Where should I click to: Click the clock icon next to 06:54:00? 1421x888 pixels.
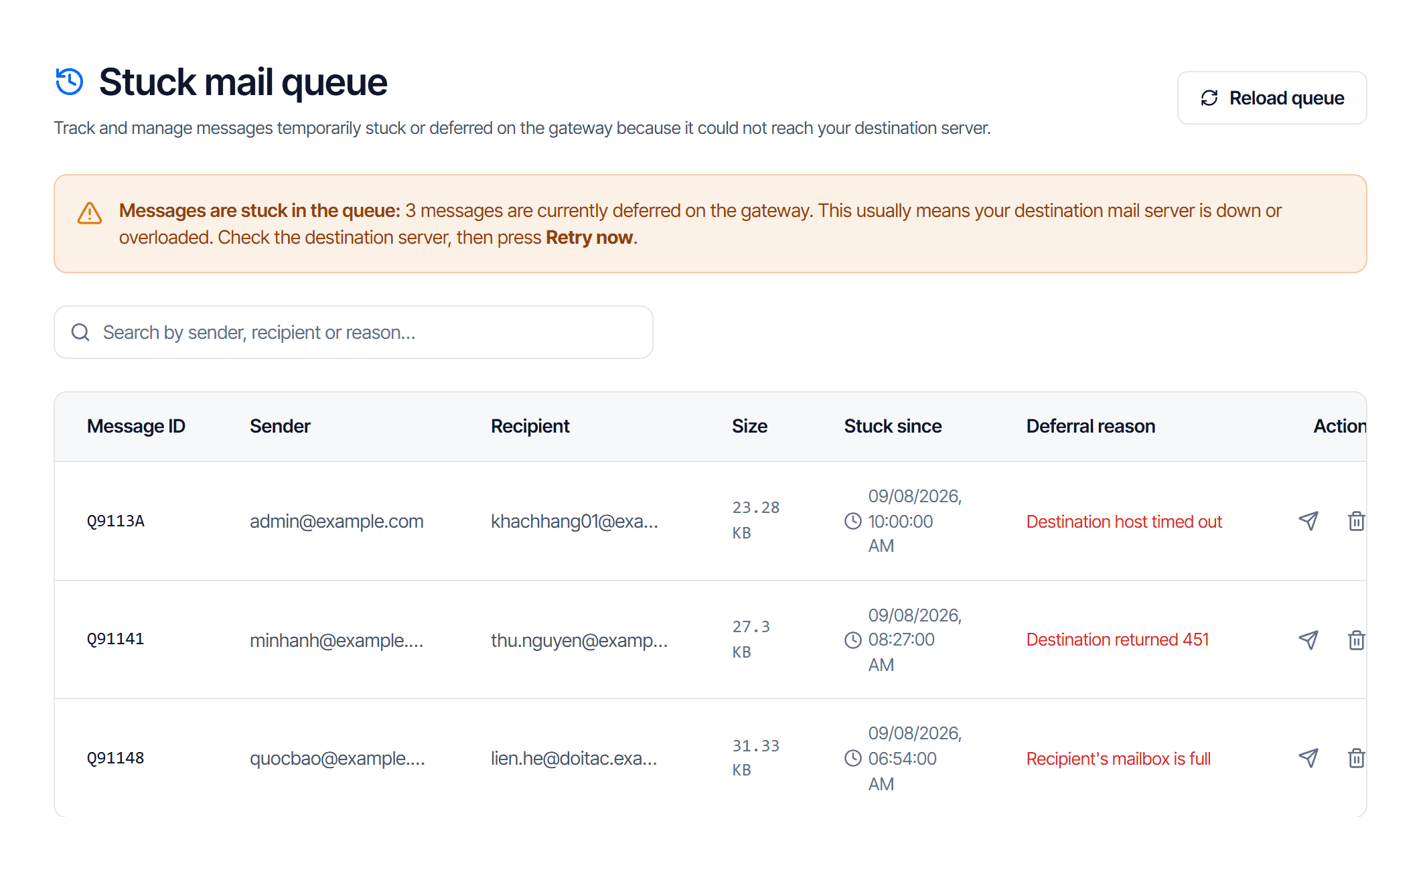pos(853,758)
